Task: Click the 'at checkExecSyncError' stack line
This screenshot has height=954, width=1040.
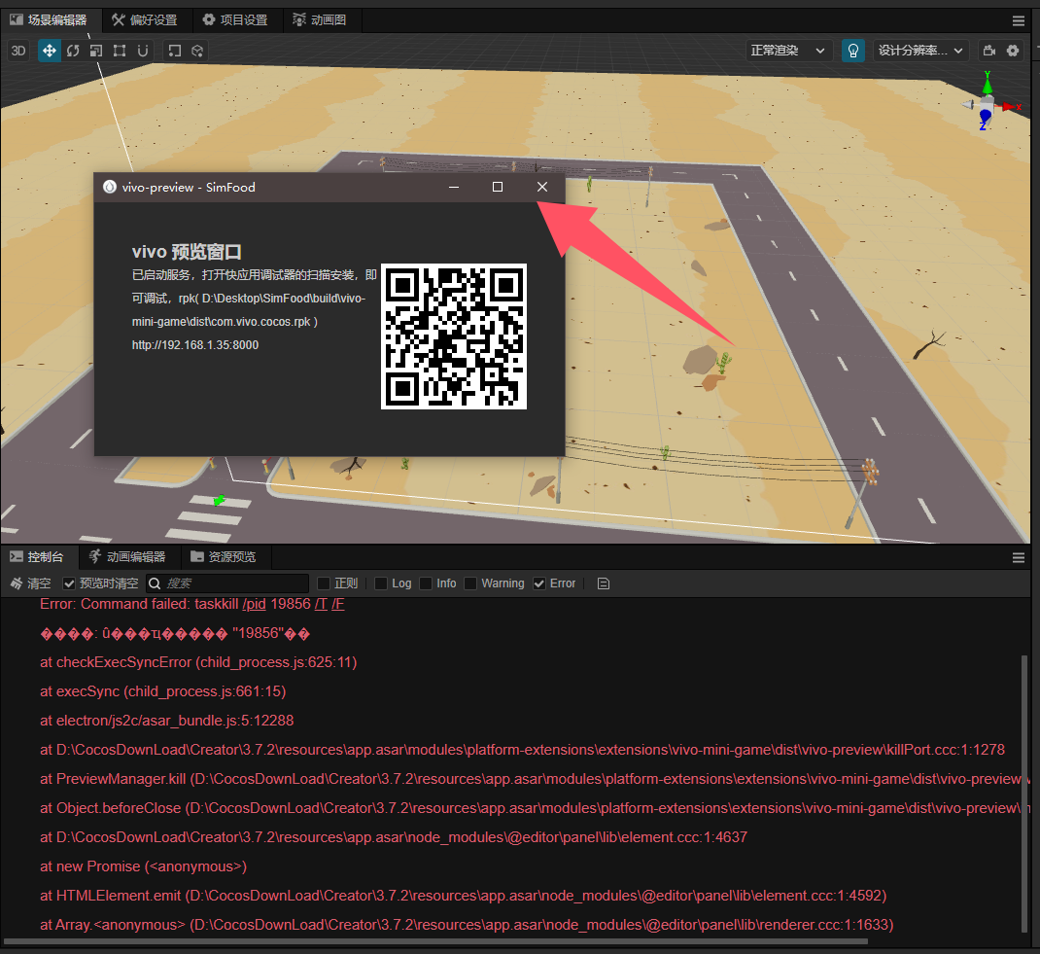Action: click(x=198, y=662)
